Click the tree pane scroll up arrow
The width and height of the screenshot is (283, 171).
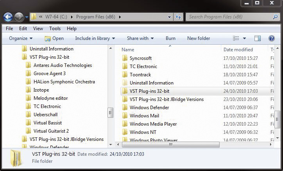coord(111,49)
